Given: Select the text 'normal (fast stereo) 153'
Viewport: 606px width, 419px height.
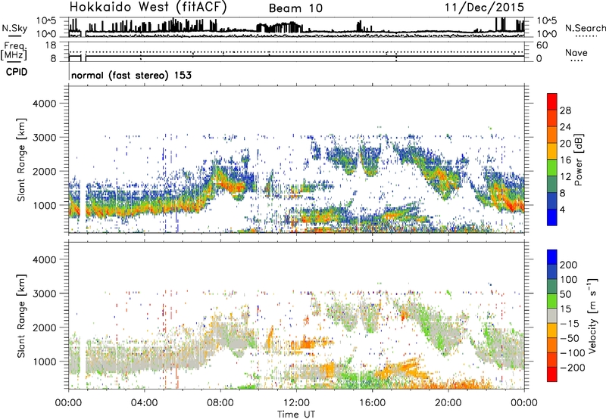Looking at the screenshot, I should [x=131, y=75].
